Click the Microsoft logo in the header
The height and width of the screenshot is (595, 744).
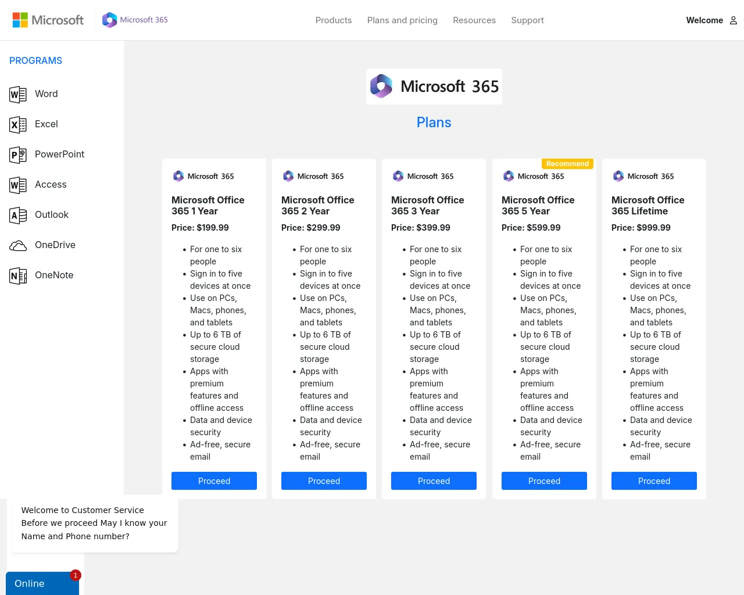point(48,20)
